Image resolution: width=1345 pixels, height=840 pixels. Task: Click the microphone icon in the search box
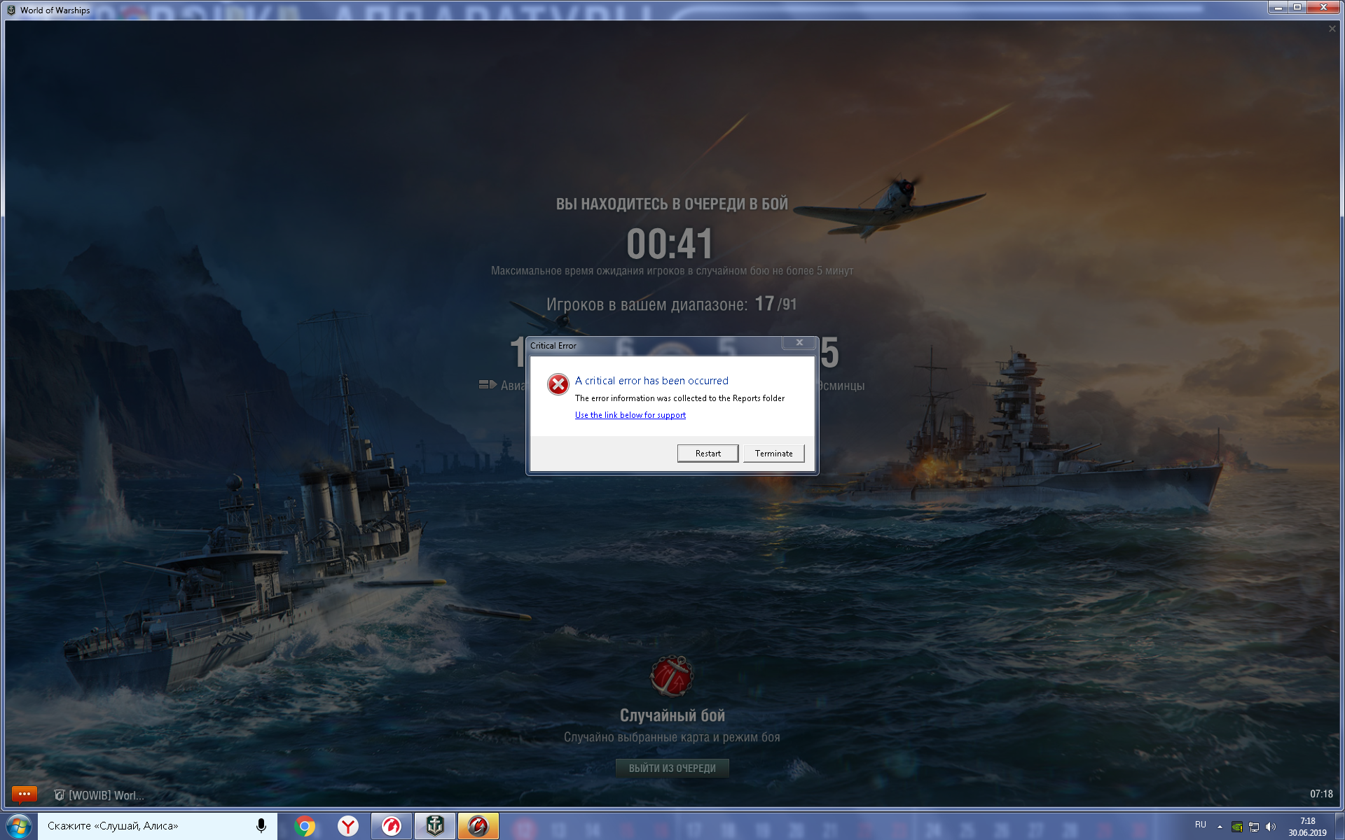[261, 826]
